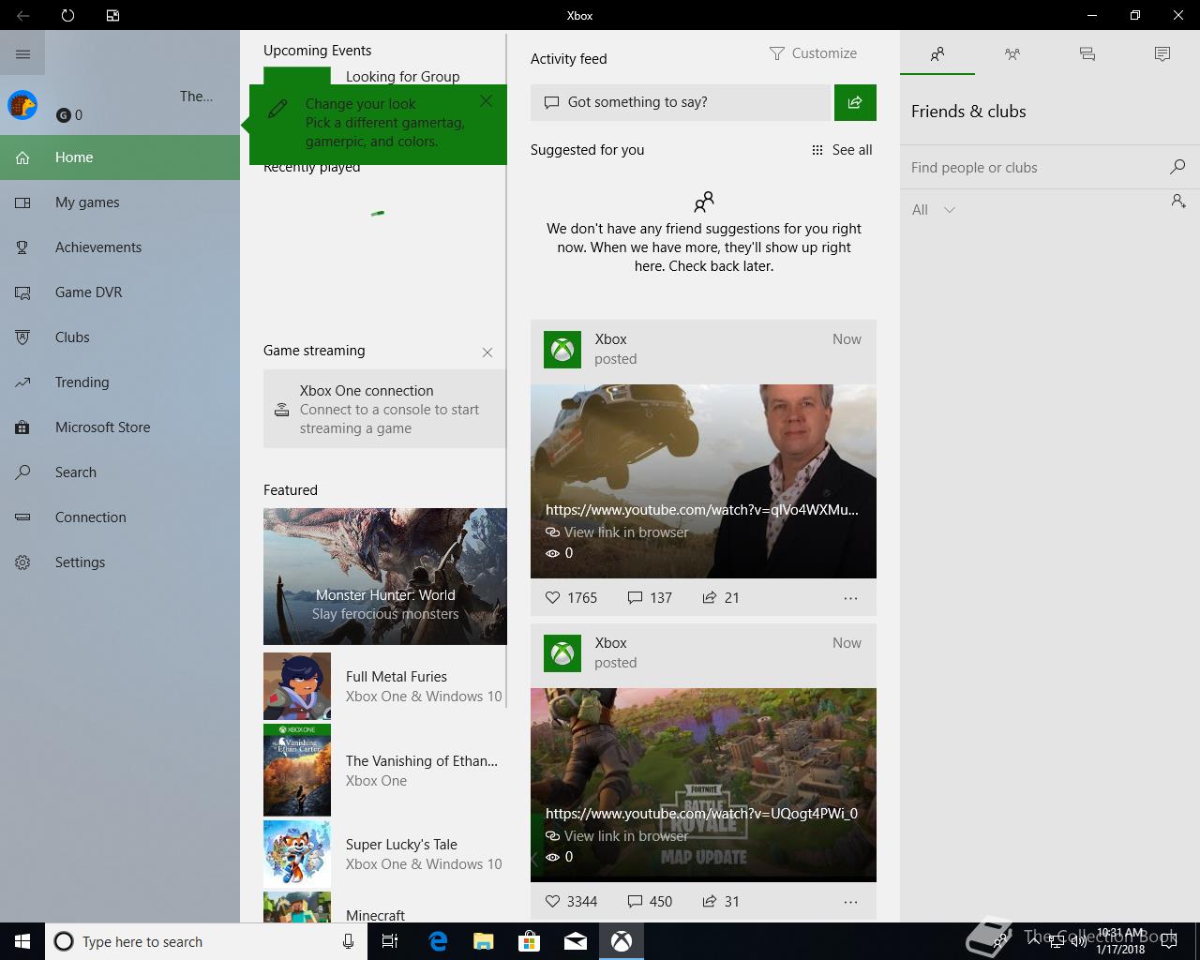This screenshot has width=1200, height=960.
Task: Open Customize activity feed filter
Action: point(813,53)
